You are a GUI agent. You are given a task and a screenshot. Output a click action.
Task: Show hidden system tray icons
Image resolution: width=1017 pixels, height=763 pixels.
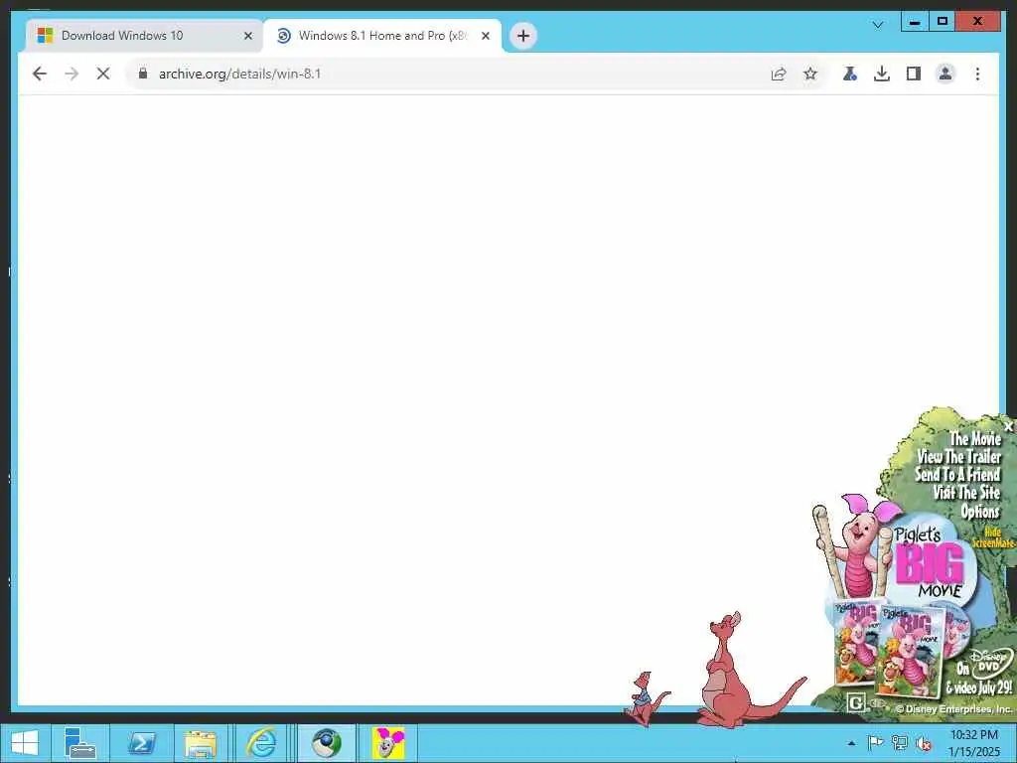[x=851, y=743]
